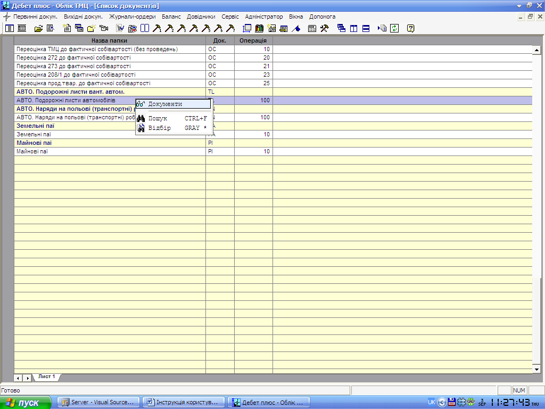Click the colored books library icon
The height and width of the screenshot is (409, 545).
259,29
